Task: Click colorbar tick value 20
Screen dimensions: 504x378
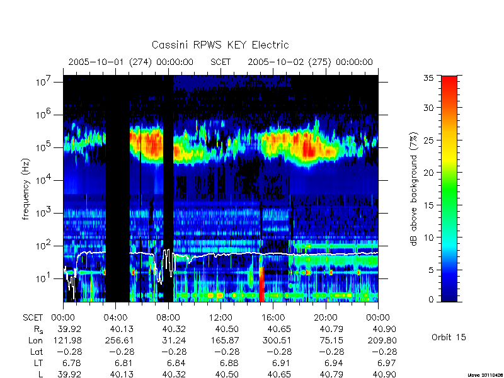Action: (428, 172)
